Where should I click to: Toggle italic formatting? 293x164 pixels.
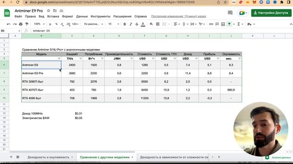[x=131, y=24]
